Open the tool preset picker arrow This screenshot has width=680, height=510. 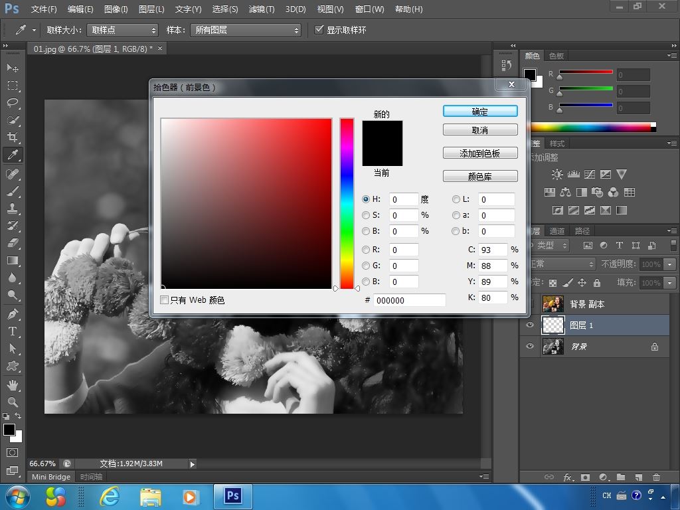pos(34,30)
